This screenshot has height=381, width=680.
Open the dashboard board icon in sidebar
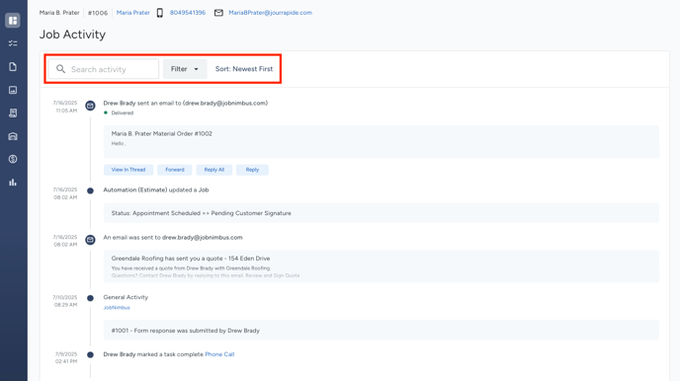click(13, 21)
